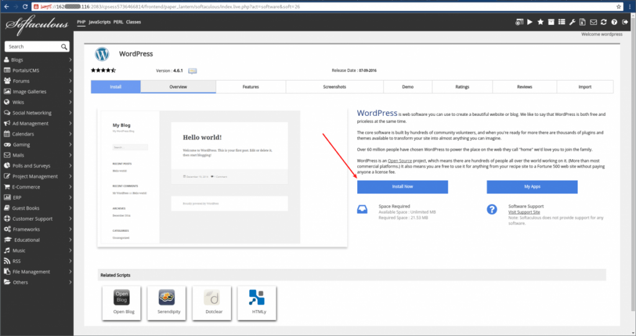The image size is (636, 336).
Task: Switch to the Features tab
Action: 251,87
